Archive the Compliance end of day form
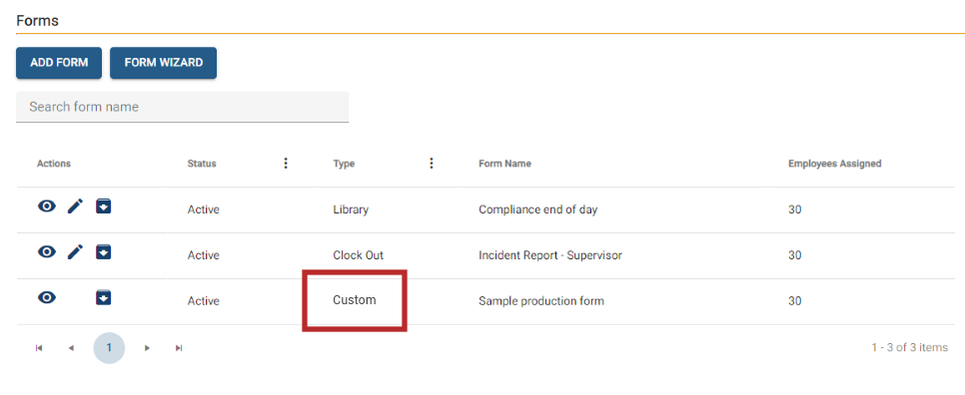This screenshot has height=395, width=965. coord(104,206)
